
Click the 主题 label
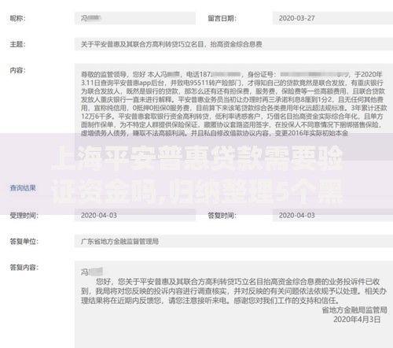pos(17,44)
